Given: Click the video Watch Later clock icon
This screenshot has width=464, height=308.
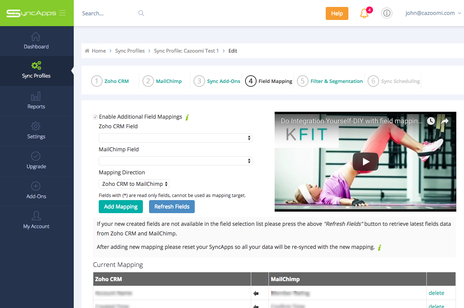Looking at the screenshot, I should [x=431, y=121].
